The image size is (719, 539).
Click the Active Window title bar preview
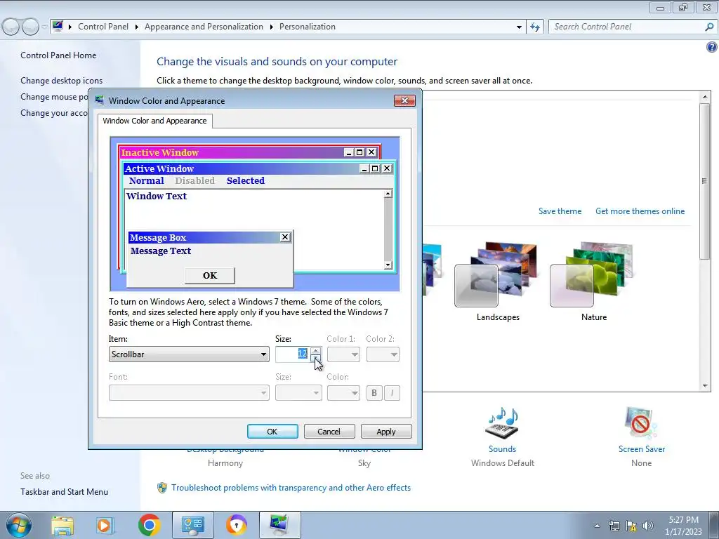point(258,168)
